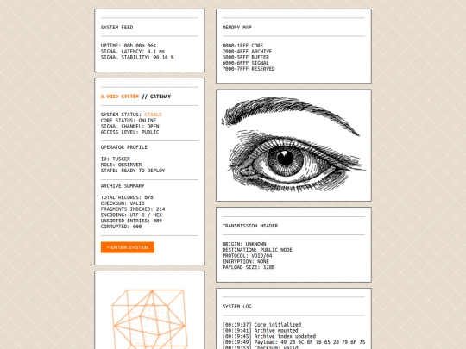Click the ENCODING: UTF-8 / HEX line
This screenshot has height=349, width=466.
[x=132, y=215]
